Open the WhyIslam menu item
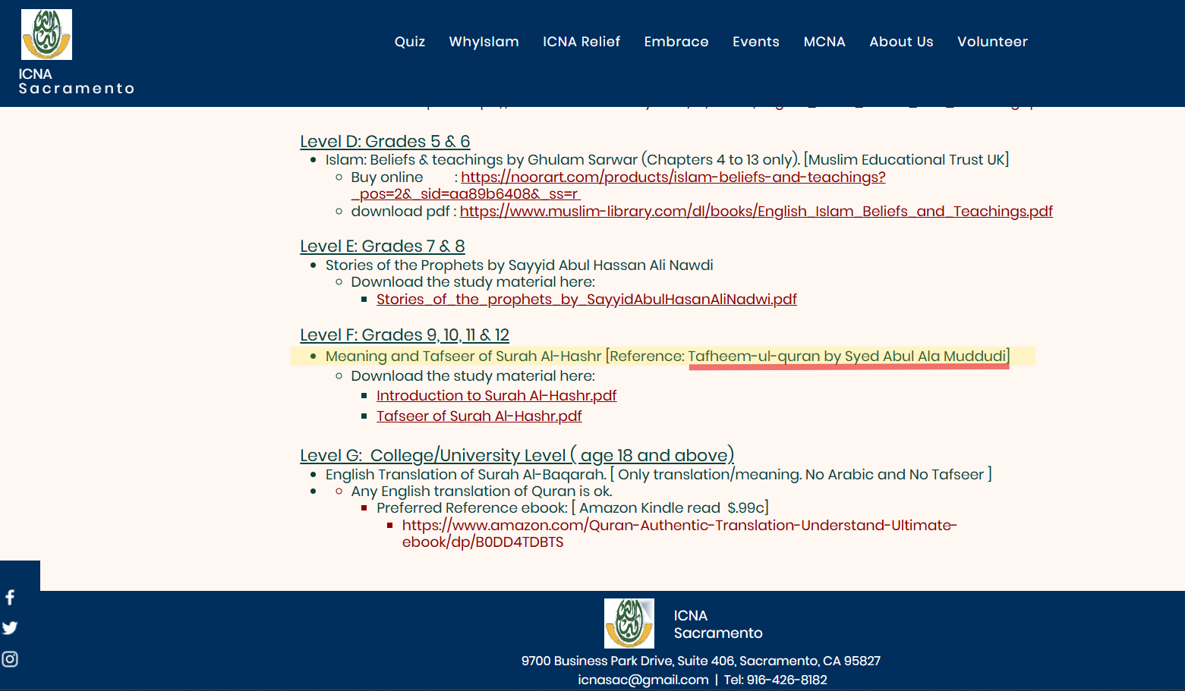Image resolution: width=1185 pixels, height=691 pixels. coord(484,42)
